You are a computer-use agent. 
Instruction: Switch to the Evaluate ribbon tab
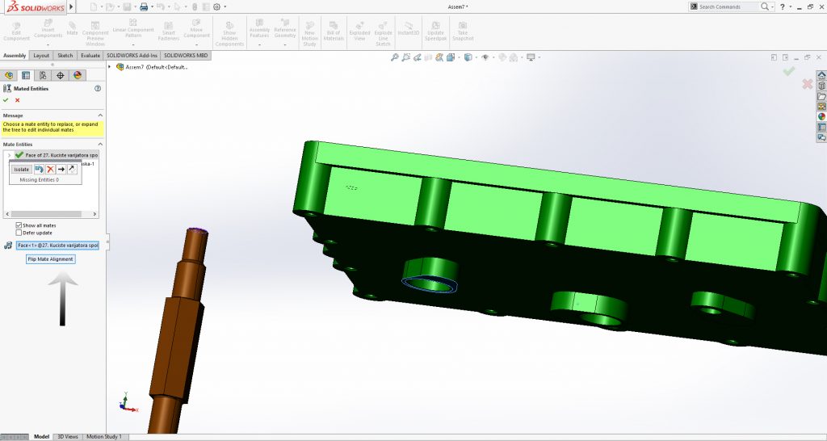tap(90, 56)
